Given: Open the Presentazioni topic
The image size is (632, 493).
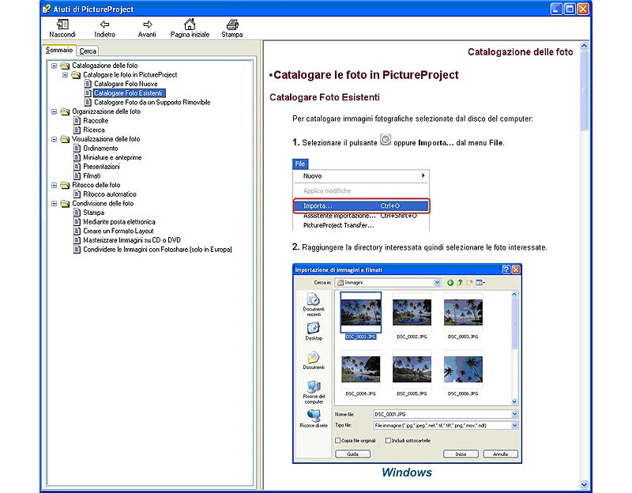Looking at the screenshot, I should point(101,167).
